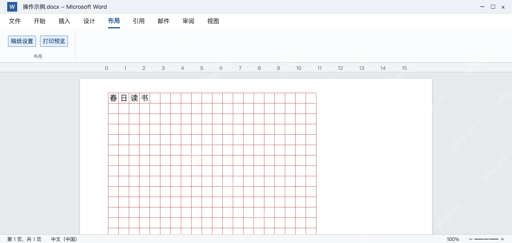Click the character 书 in the grid
The image size is (512, 243).
tap(145, 98)
